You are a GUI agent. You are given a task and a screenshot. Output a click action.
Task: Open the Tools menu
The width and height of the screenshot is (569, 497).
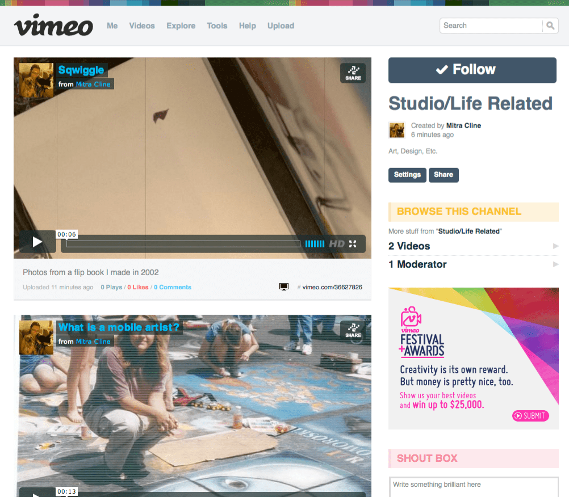[x=217, y=26]
